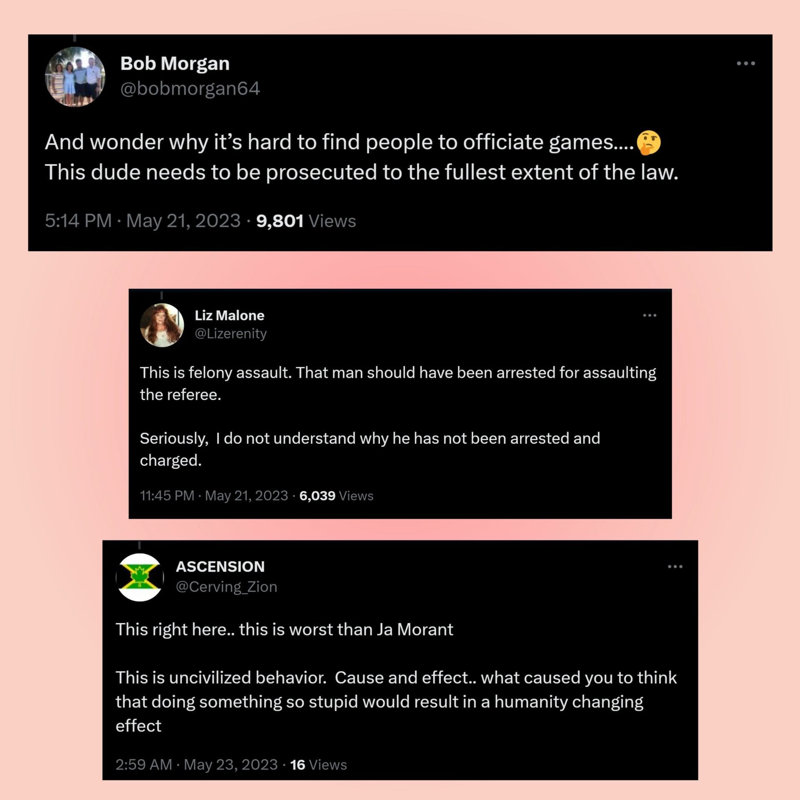
Task: Click the ASCENSION display name
Action: (220, 567)
